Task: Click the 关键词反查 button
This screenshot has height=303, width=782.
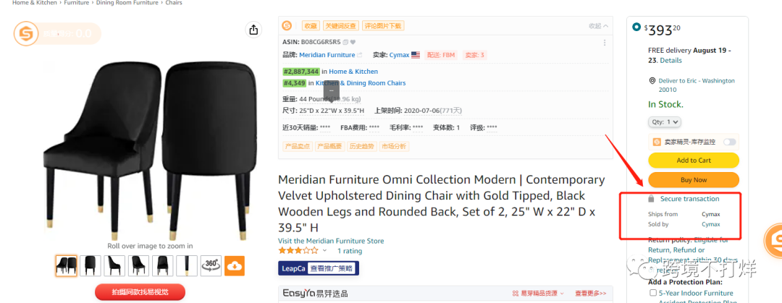Action: [x=340, y=26]
